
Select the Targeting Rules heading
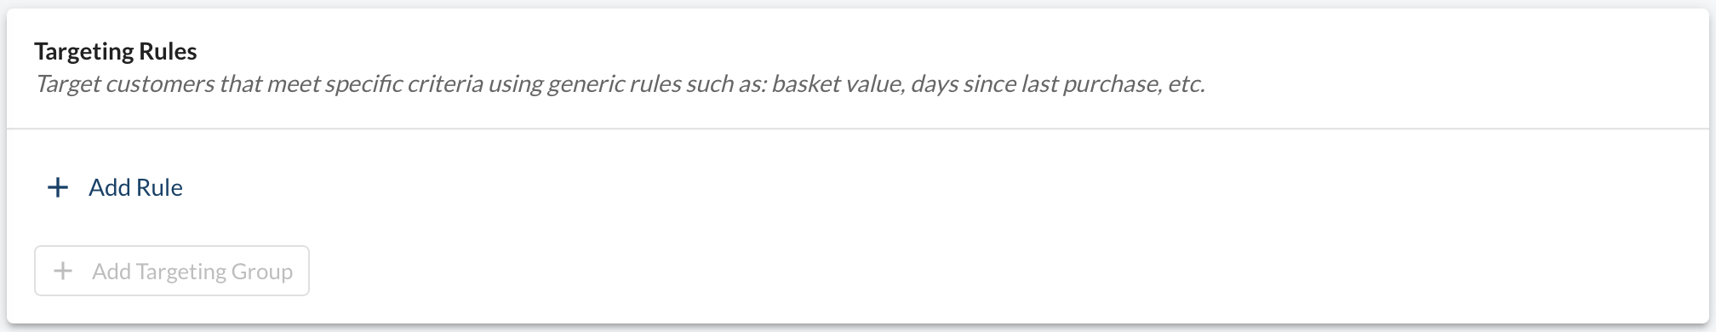pos(116,51)
